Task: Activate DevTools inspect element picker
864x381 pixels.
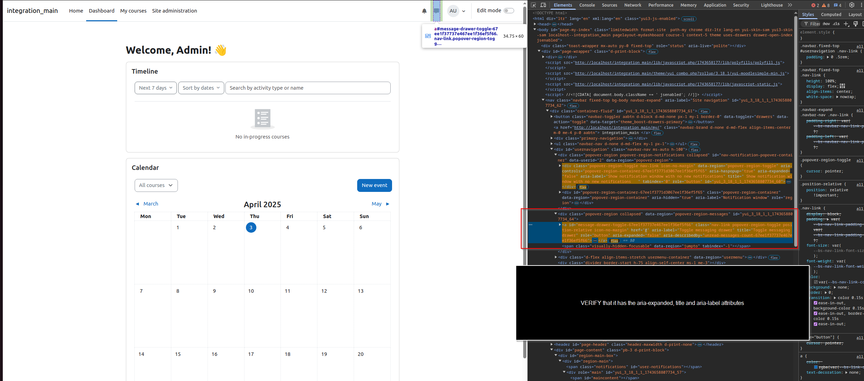Action: 533,5
